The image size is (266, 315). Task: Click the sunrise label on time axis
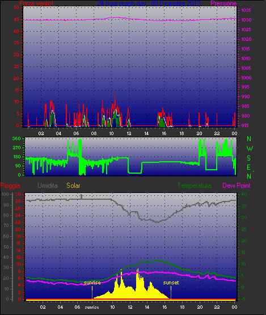(x=92, y=307)
